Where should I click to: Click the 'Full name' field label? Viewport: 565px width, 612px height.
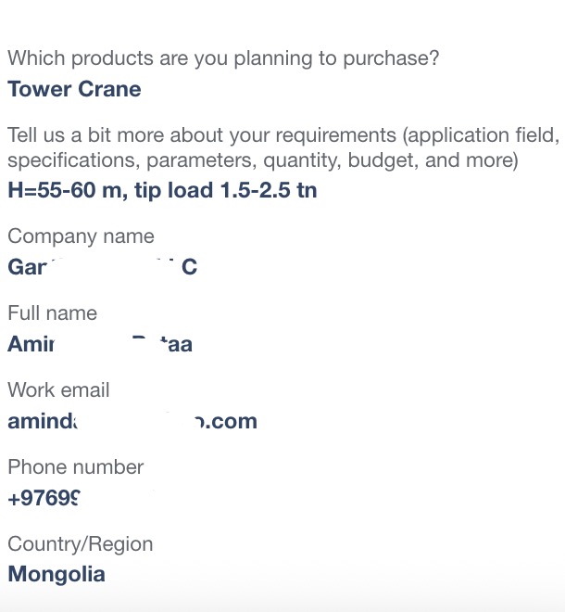52,313
